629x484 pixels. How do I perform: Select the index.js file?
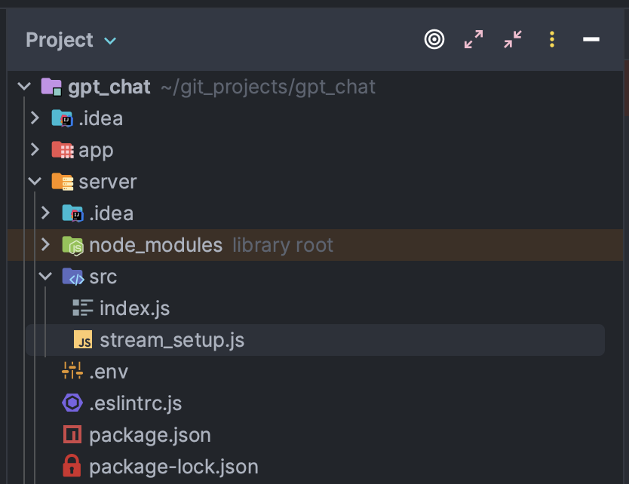coord(133,308)
